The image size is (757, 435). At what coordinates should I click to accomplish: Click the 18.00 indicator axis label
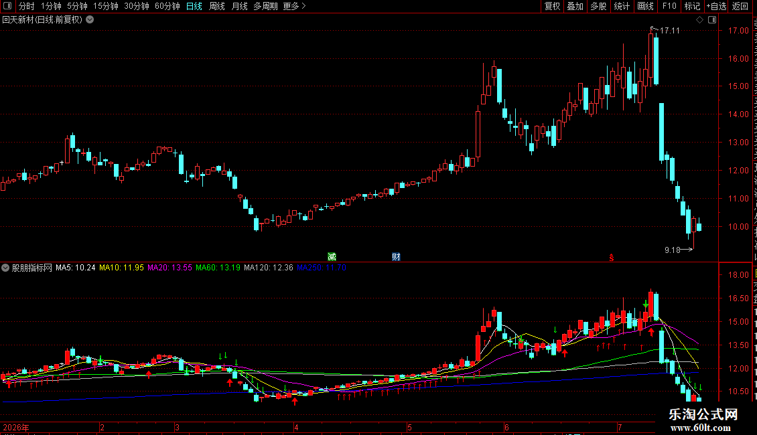tap(738, 275)
